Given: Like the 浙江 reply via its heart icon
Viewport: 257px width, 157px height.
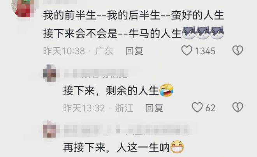Looking at the screenshot, I should [x=197, y=107].
